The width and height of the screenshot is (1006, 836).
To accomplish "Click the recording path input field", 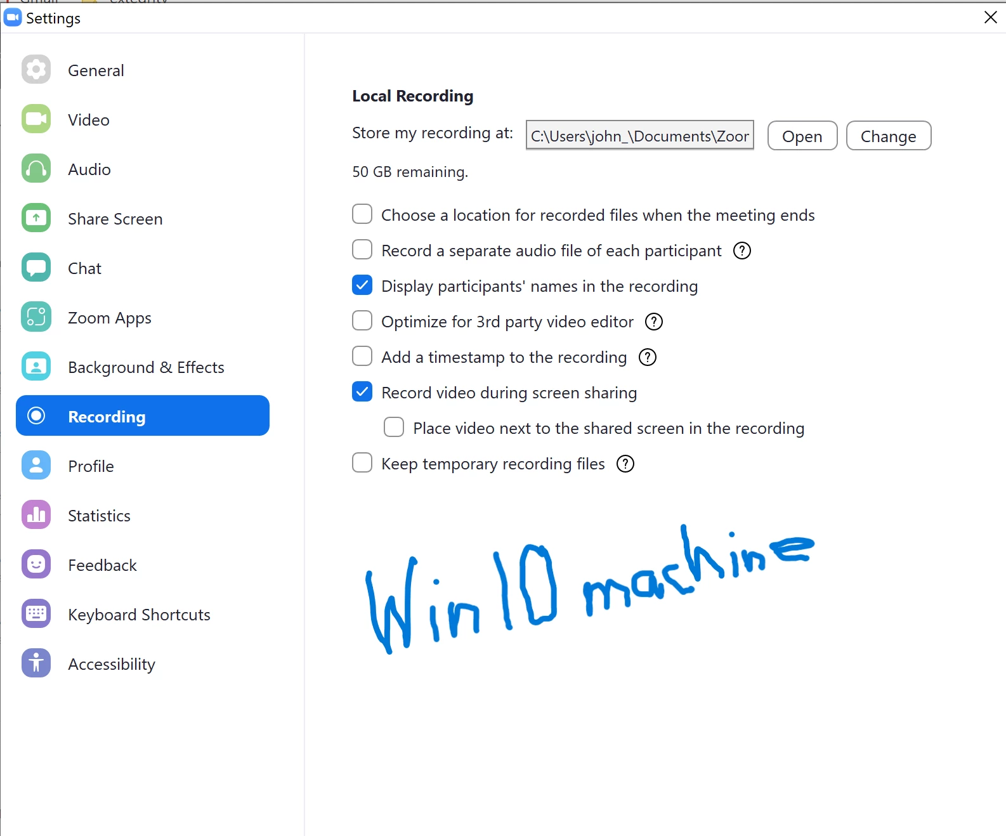I will [x=640, y=135].
